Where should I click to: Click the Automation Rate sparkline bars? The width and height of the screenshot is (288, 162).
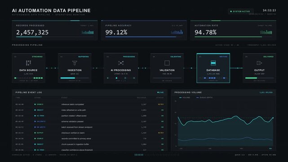(x=266, y=32)
